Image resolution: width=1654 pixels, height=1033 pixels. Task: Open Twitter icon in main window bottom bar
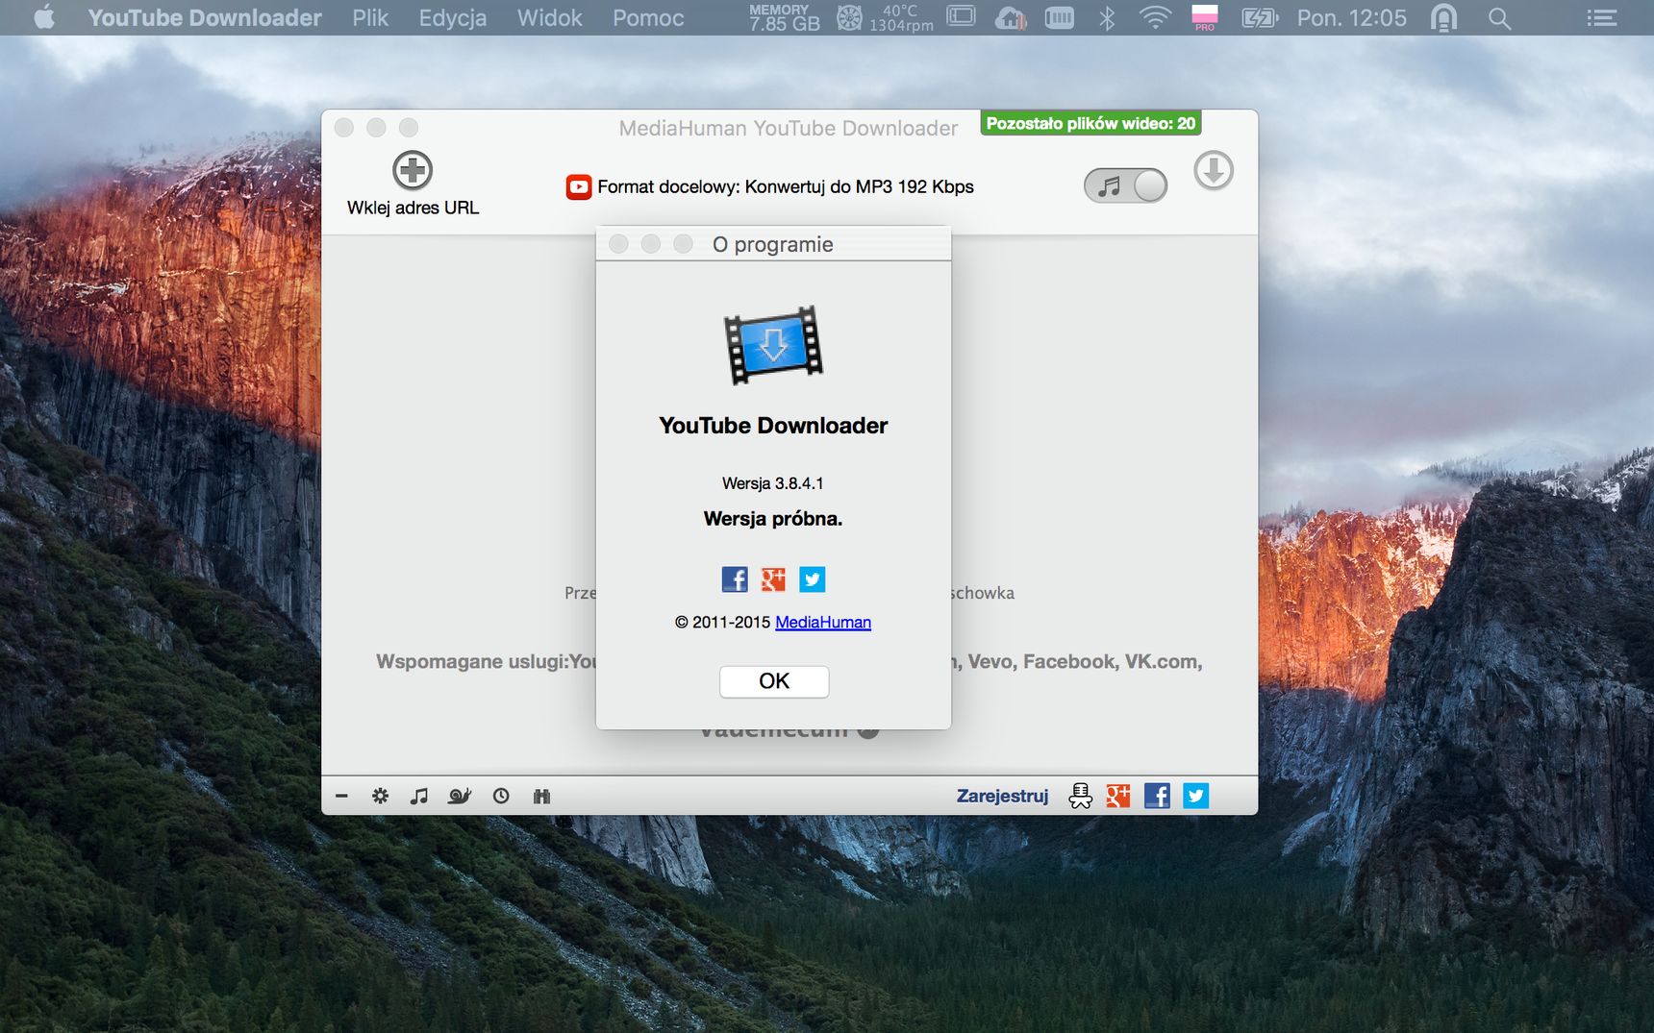click(1195, 796)
